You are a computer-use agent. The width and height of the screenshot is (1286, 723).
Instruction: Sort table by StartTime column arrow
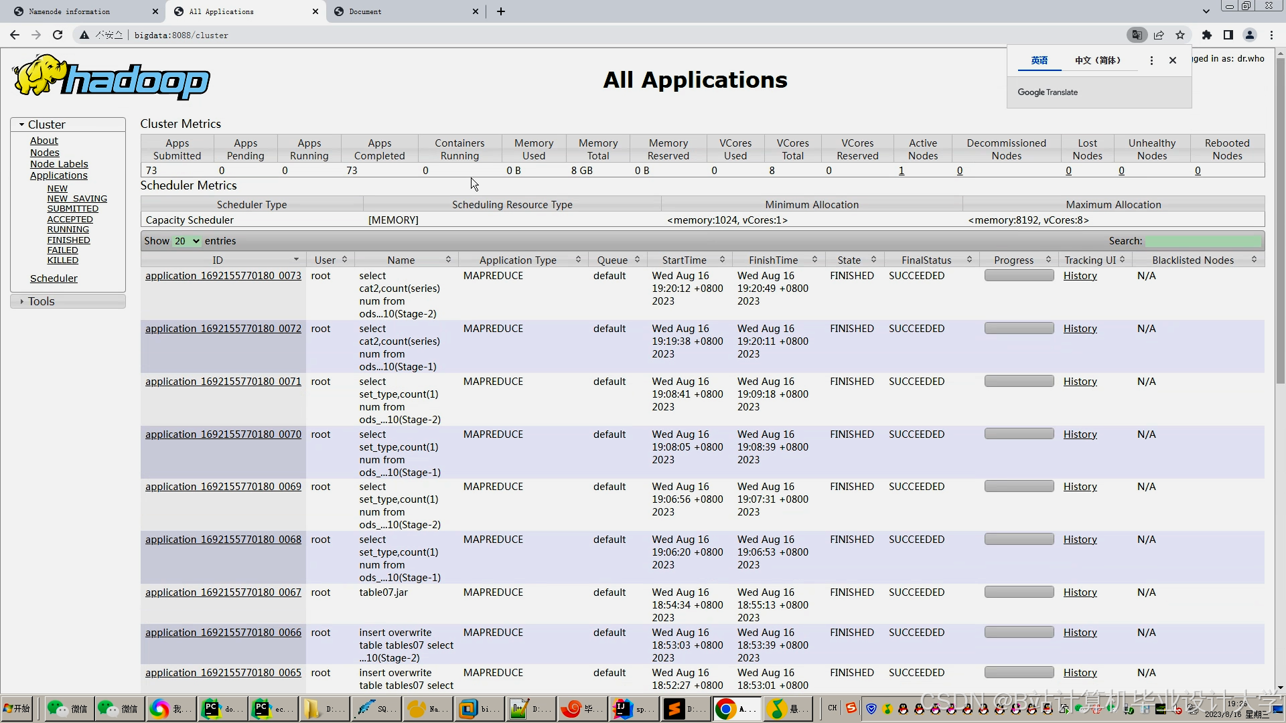click(722, 260)
